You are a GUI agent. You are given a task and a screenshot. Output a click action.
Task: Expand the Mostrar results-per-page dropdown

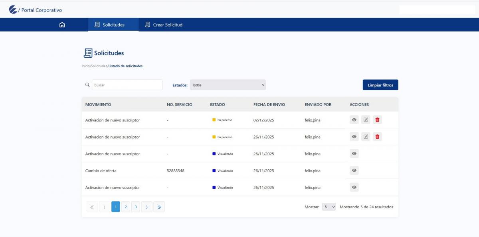pos(329,207)
